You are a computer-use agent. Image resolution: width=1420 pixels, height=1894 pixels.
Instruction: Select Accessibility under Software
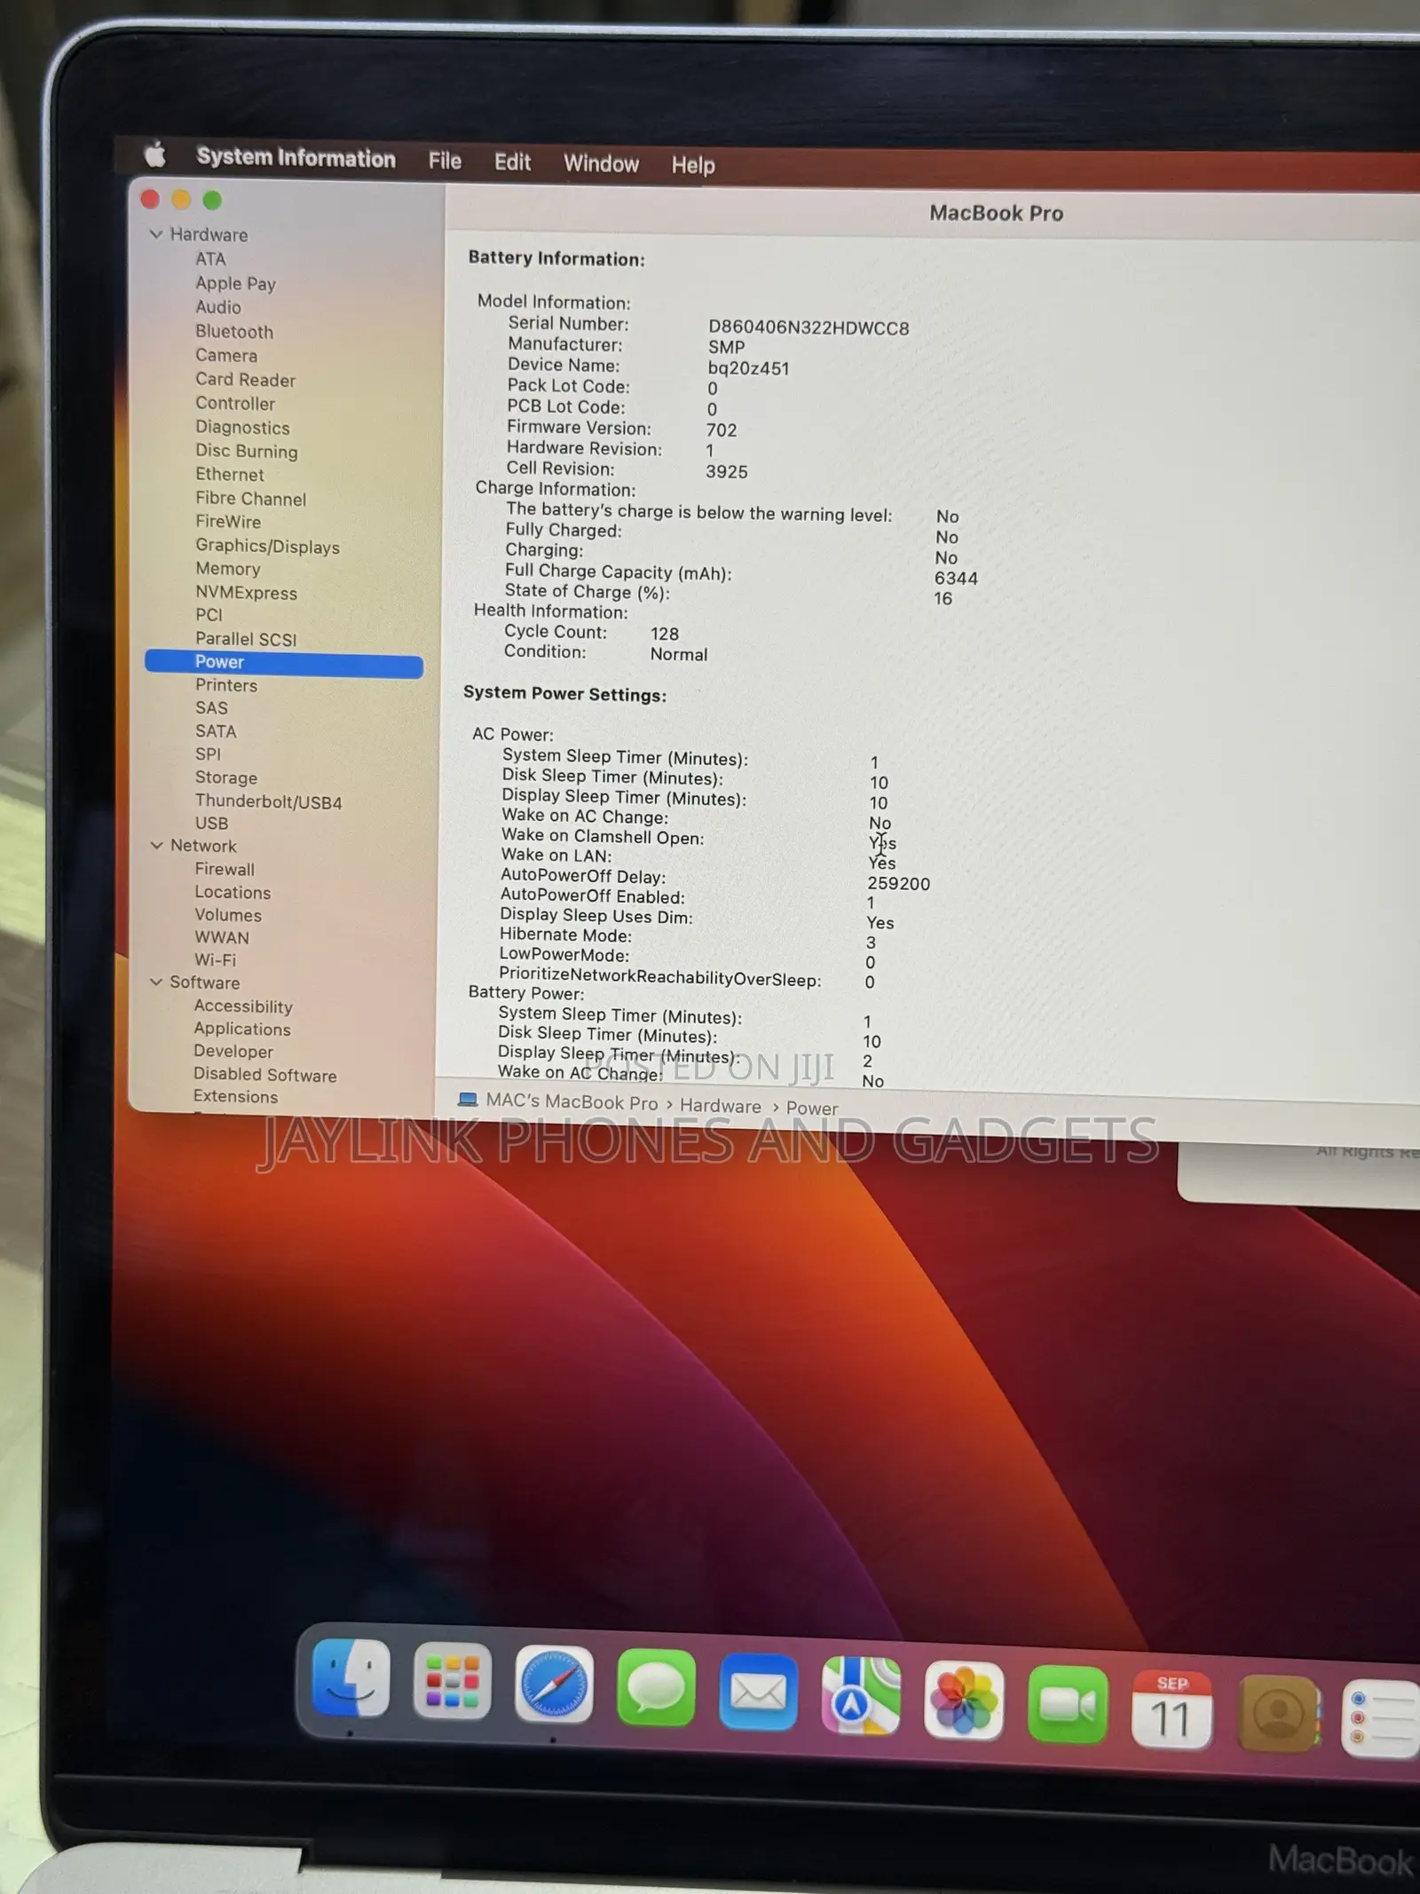(x=243, y=1006)
